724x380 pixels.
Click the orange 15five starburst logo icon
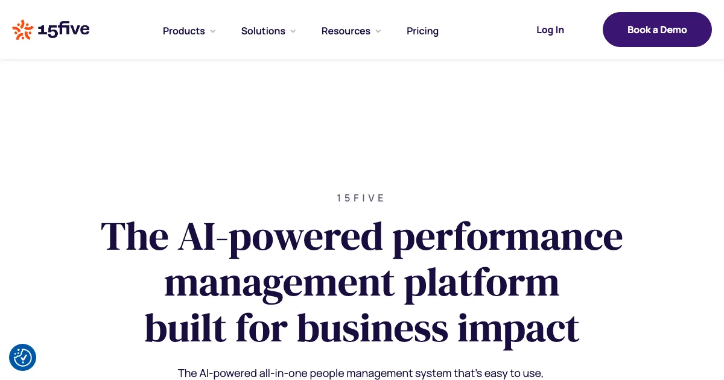tap(22, 30)
